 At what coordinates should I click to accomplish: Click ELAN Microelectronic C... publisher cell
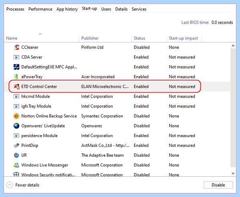point(105,86)
